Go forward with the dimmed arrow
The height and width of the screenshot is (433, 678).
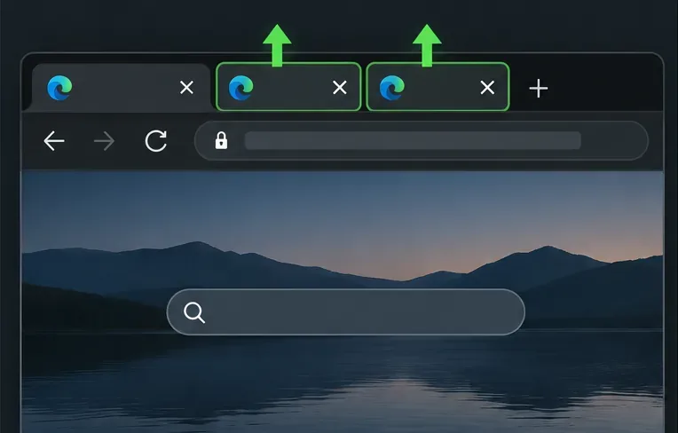pos(104,141)
